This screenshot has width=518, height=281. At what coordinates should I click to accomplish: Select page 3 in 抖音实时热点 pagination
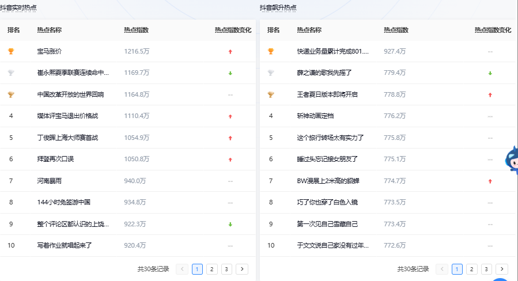point(226,269)
